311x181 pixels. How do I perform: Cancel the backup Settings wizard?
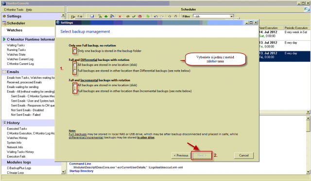click(x=244, y=155)
